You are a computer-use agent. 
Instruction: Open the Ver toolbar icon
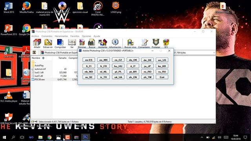click(x=72, y=43)
